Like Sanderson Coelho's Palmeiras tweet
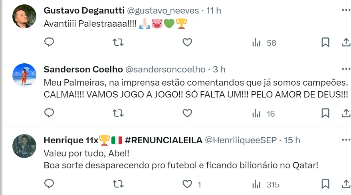351x195 pixels. (x=187, y=113)
